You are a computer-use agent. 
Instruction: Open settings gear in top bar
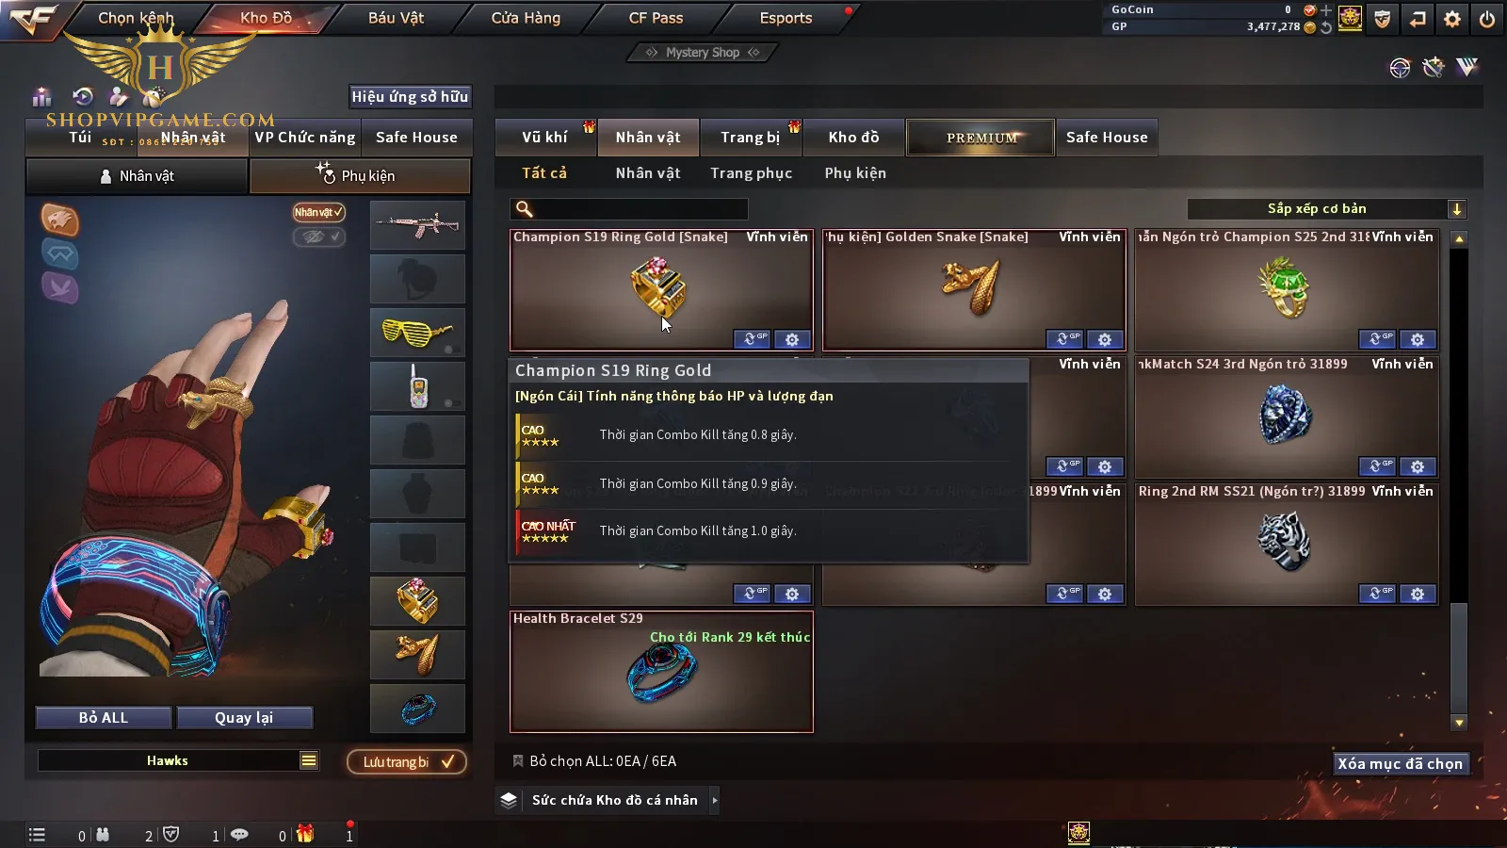[1452, 19]
